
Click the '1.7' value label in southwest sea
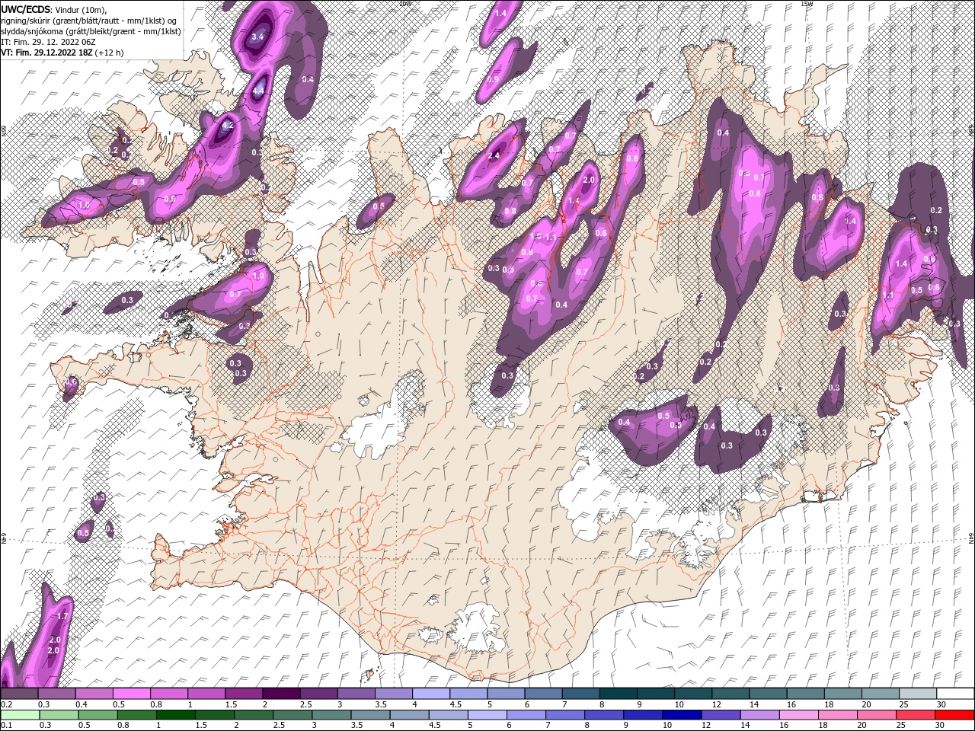62,615
